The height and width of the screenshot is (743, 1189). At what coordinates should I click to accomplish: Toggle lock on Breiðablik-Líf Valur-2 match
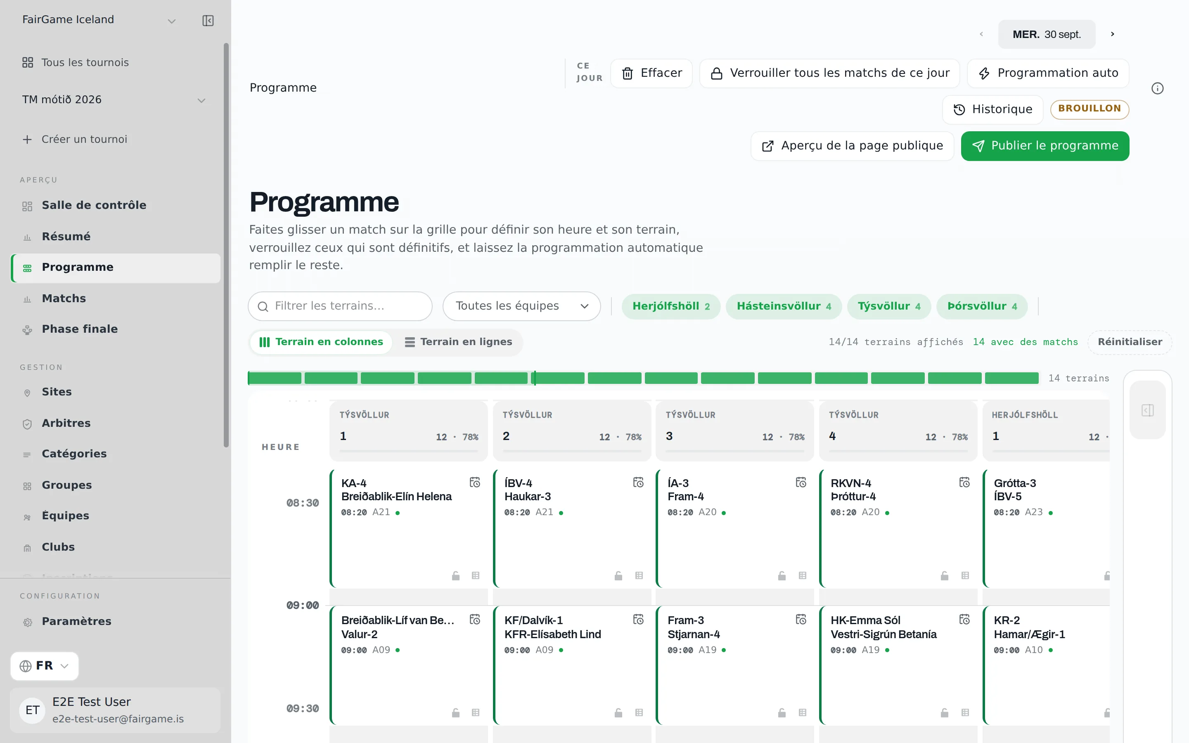coord(455,712)
